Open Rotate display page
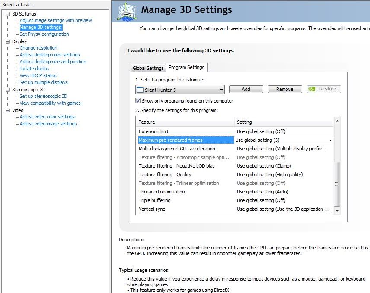The image size is (370, 293). 35,69
